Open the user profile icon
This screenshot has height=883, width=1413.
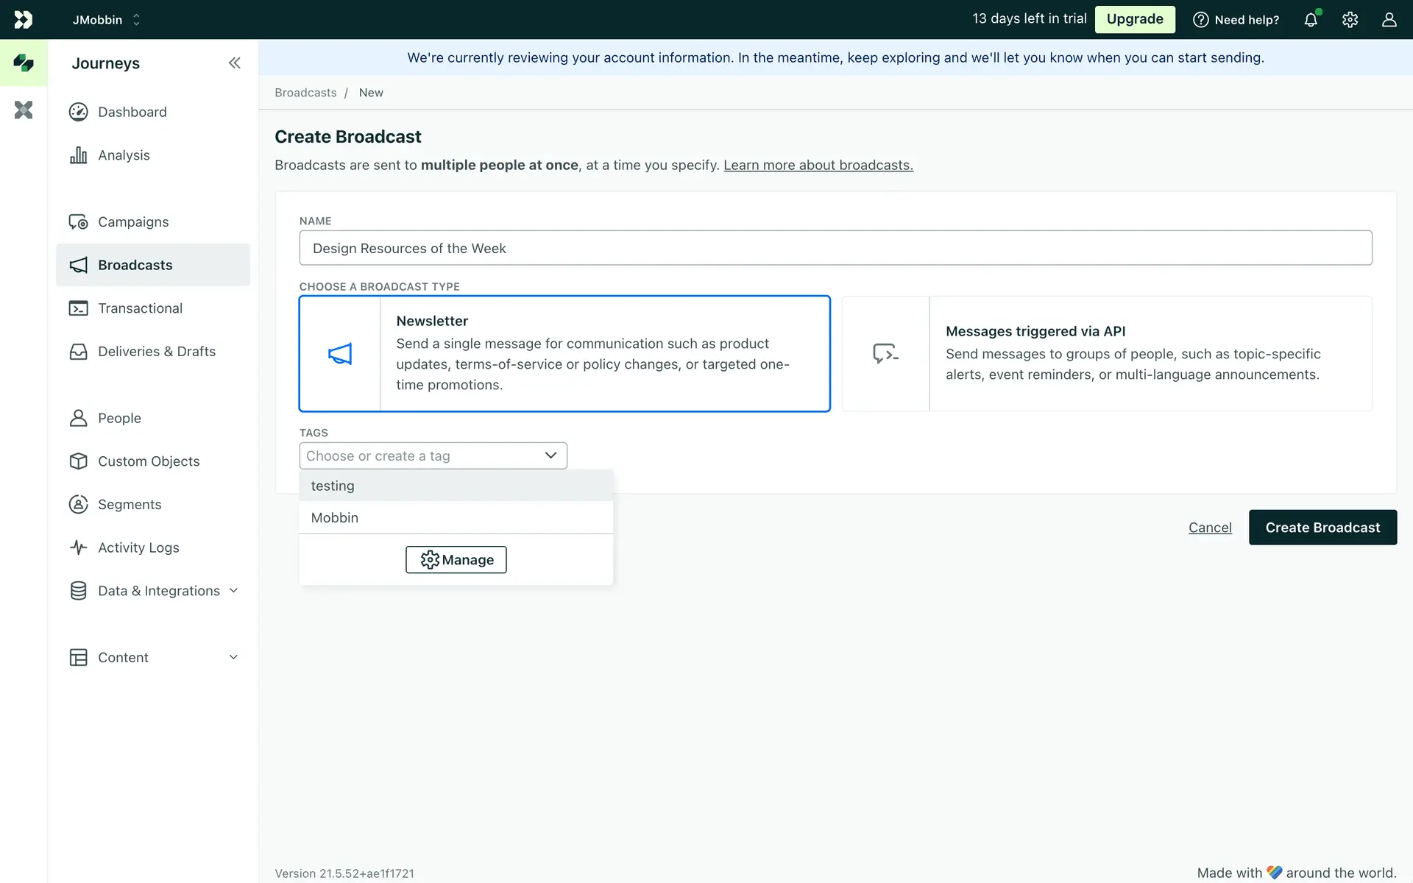1389,20
